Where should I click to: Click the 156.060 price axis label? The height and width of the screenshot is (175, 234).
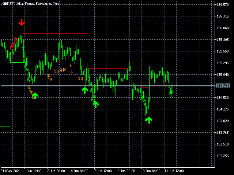[x=223, y=28]
